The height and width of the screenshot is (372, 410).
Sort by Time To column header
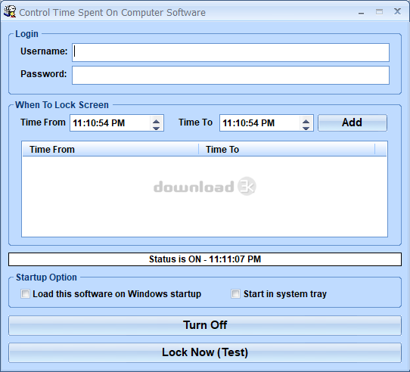click(287, 149)
